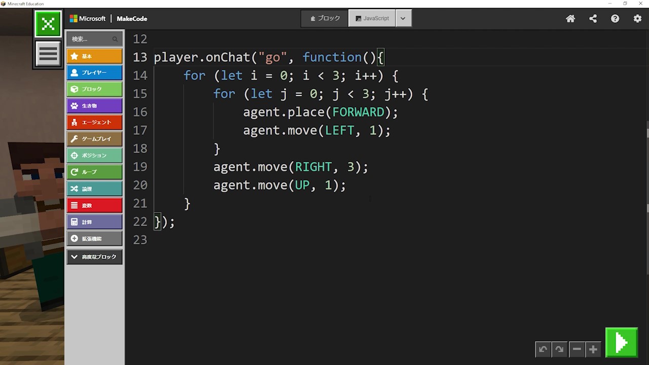Click the Redo arrow button
Screen dimensions: 649x365
pos(559,349)
